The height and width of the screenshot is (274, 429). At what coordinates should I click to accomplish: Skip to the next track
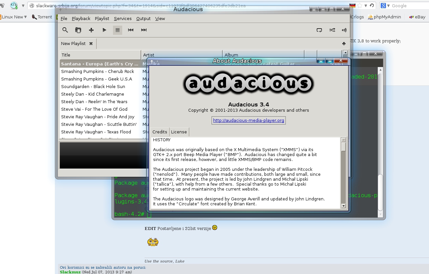144,30
